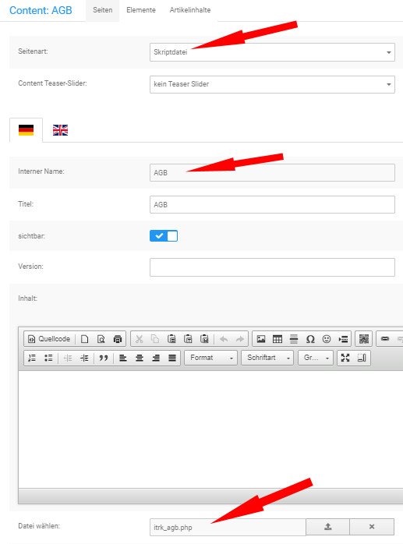
Task: Click the paste as plain text icon
Action: pyautogui.click(x=188, y=339)
